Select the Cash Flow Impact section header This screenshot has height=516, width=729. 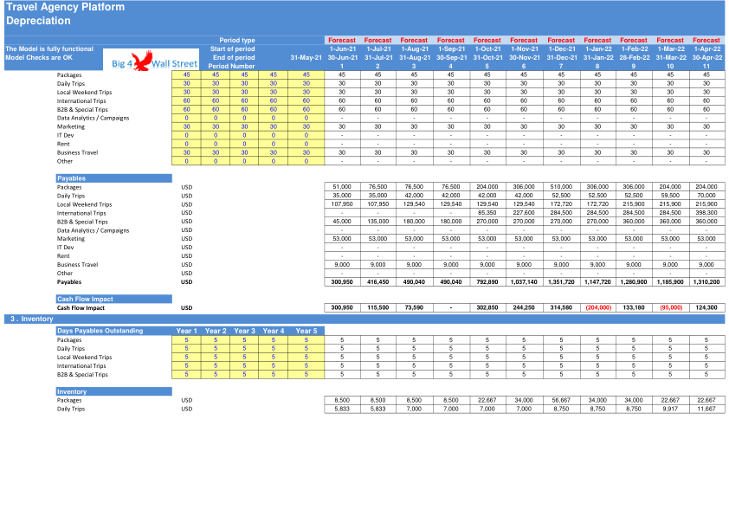pos(114,299)
